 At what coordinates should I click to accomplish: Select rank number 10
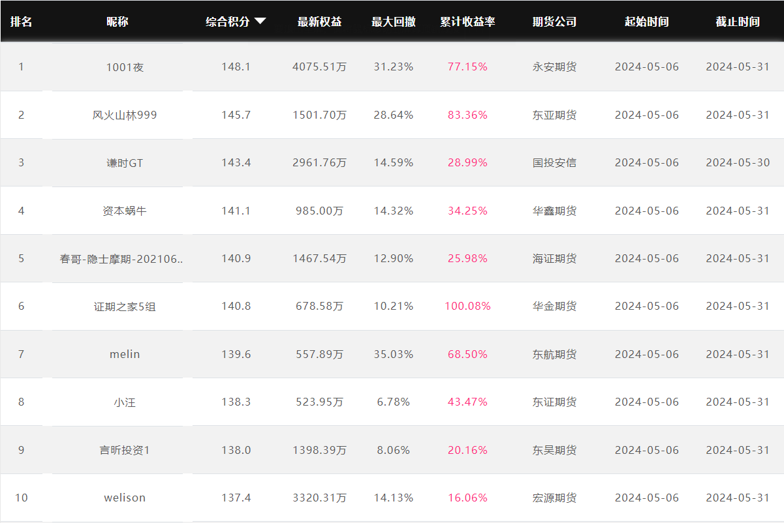(x=21, y=498)
